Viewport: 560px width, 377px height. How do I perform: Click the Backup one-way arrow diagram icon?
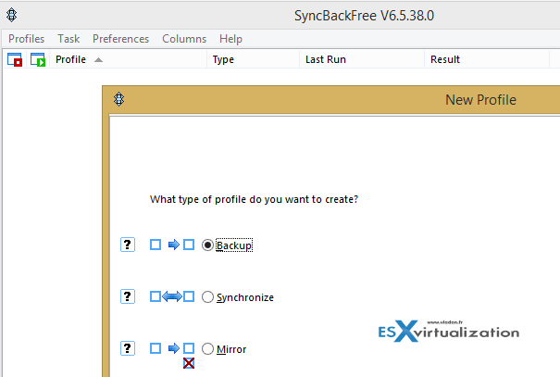[172, 245]
